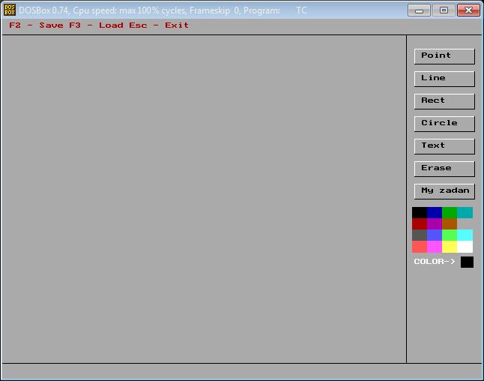
Task: Switch to the Erase tool
Action: [x=444, y=169]
